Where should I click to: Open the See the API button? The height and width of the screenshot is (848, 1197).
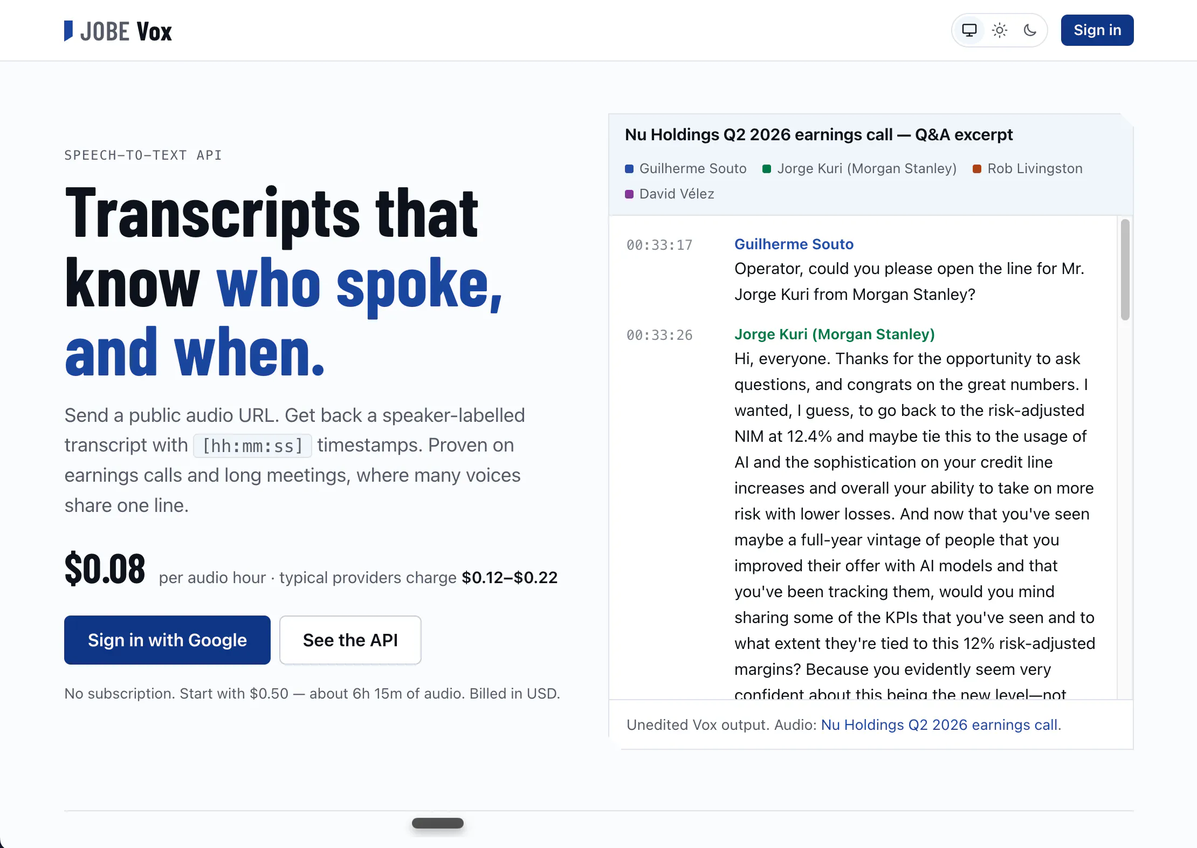point(350,640)
